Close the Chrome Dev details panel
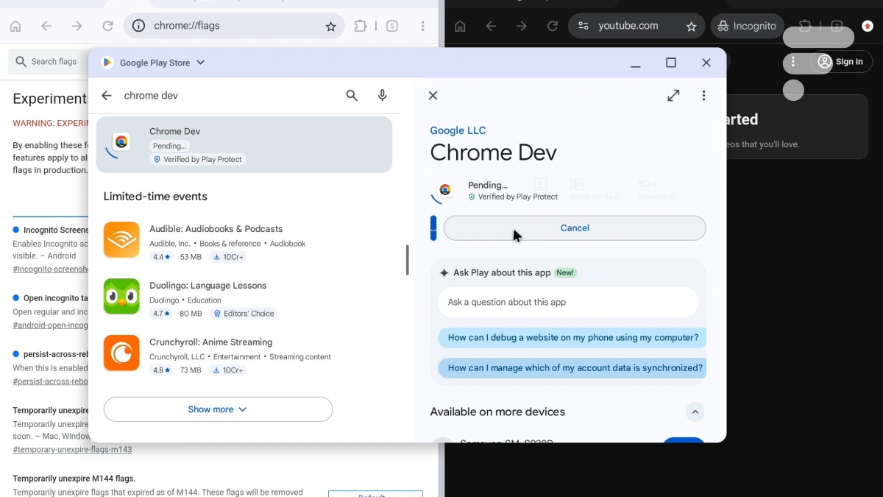This screenshot has height=497, width=883. point(433,96)
